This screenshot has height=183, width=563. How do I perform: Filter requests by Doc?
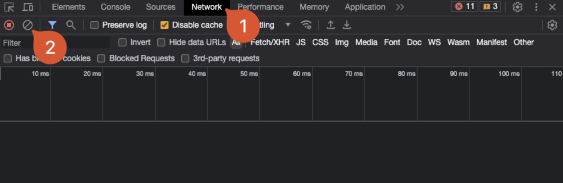click(x=414, y=42)
